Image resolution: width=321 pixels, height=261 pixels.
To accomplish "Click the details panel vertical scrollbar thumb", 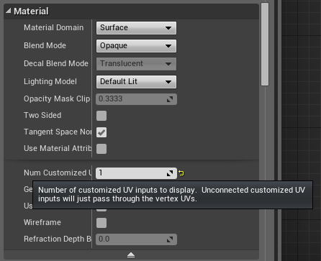I will pyautogui.click(x=265, y=44).
